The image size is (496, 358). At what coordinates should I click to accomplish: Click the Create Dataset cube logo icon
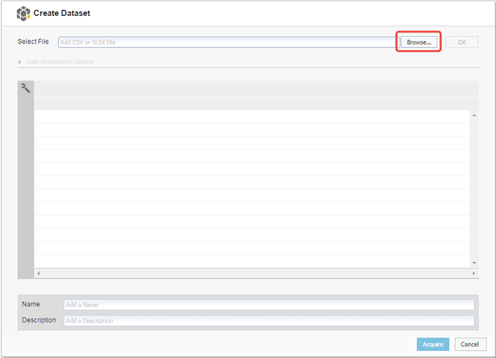pyautogui.click(x=23, y=13)
